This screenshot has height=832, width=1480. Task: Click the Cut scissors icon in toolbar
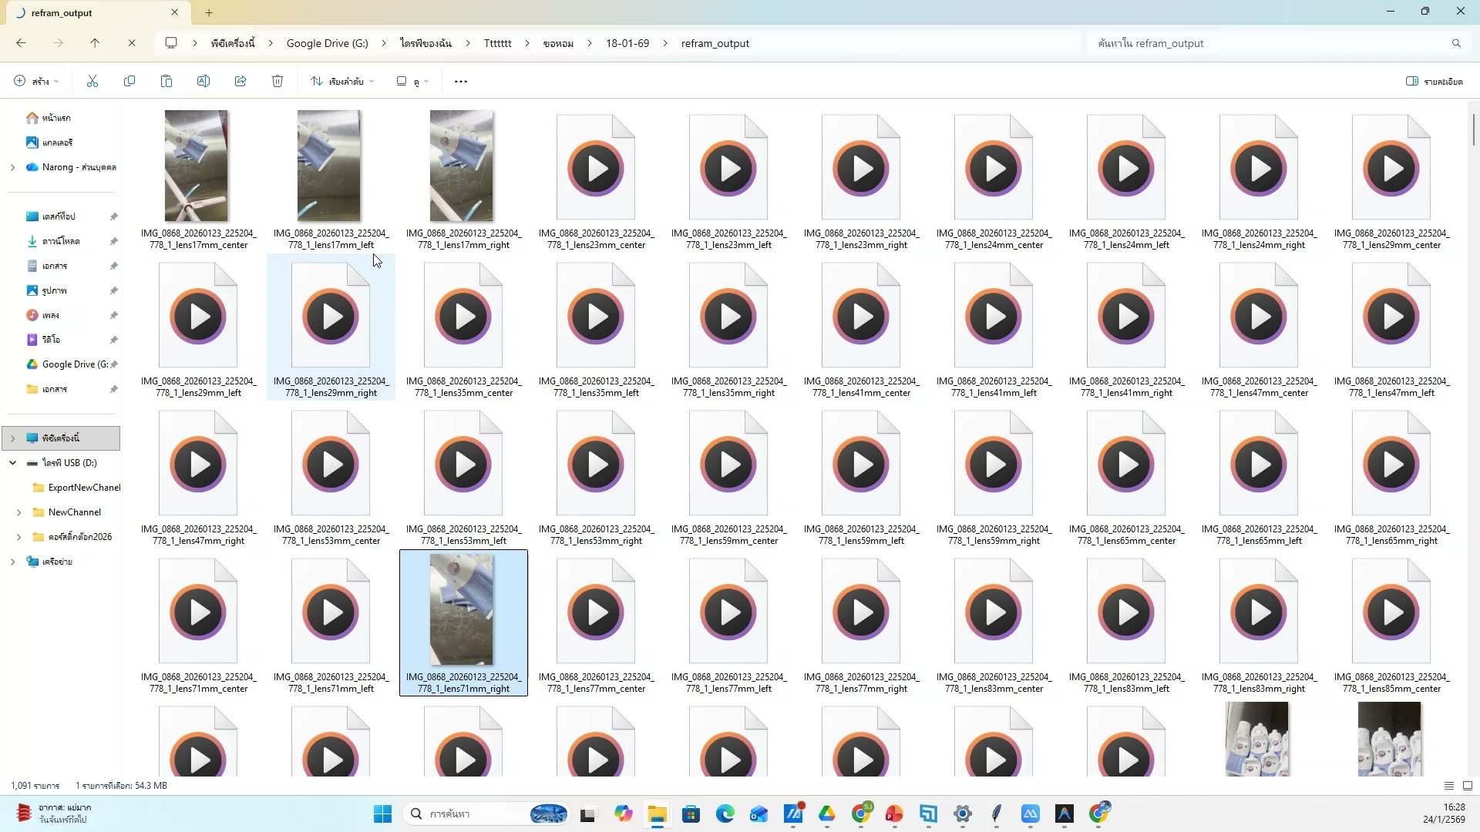92,81
